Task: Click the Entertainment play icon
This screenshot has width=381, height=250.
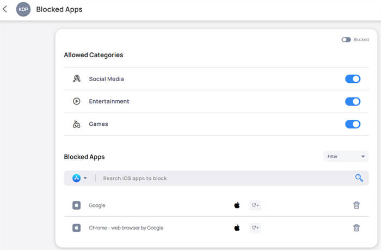Action: (77, 101)
